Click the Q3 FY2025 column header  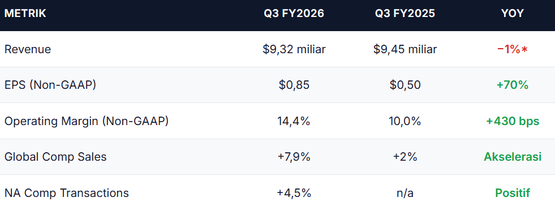coord(405,14)
